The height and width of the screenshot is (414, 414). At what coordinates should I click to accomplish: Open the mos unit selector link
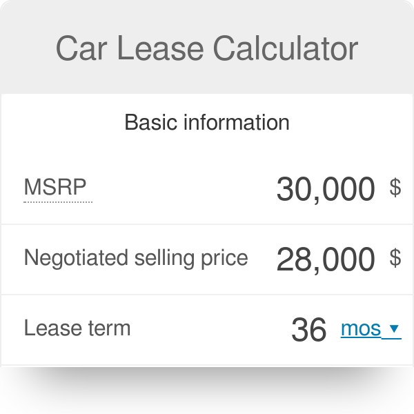361,328
